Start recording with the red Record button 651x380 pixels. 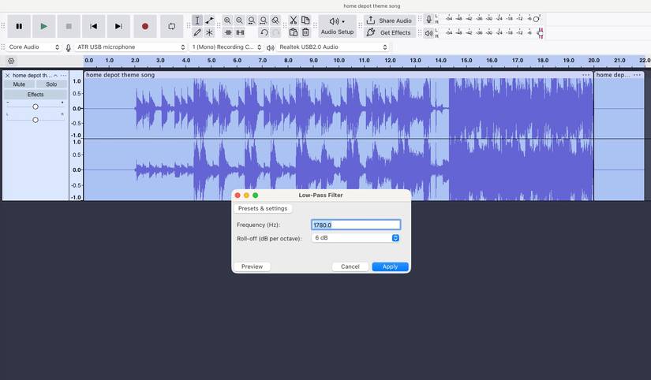(145, 26)
